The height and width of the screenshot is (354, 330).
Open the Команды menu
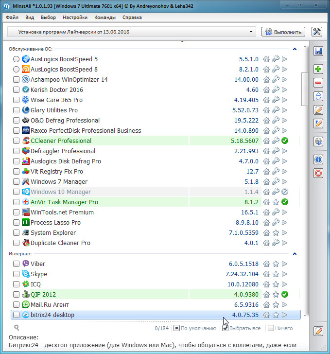pyautogui.click(x=105, y=18)
